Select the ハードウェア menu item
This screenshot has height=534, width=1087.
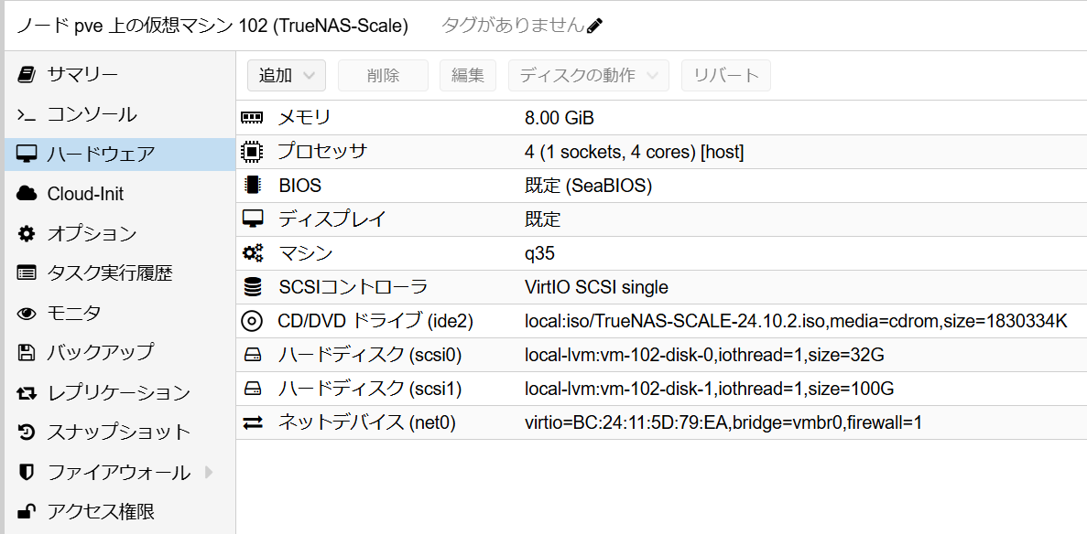120,154
